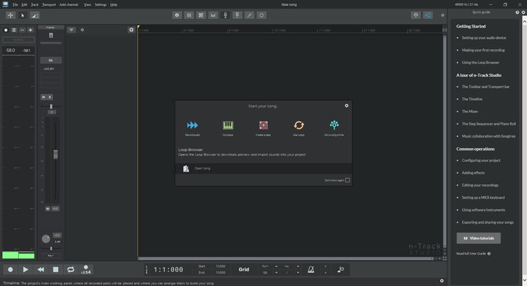This screenshot has width=527, height=286.
Task: Click the refresh circular arrows toolbar icon
Action: 262,15
